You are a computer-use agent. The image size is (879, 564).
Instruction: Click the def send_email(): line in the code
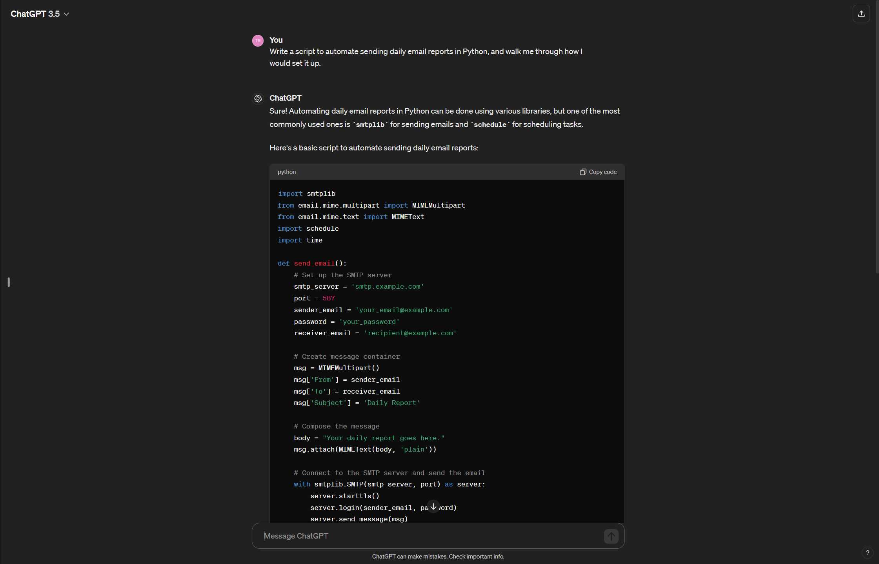coord(312,263)
